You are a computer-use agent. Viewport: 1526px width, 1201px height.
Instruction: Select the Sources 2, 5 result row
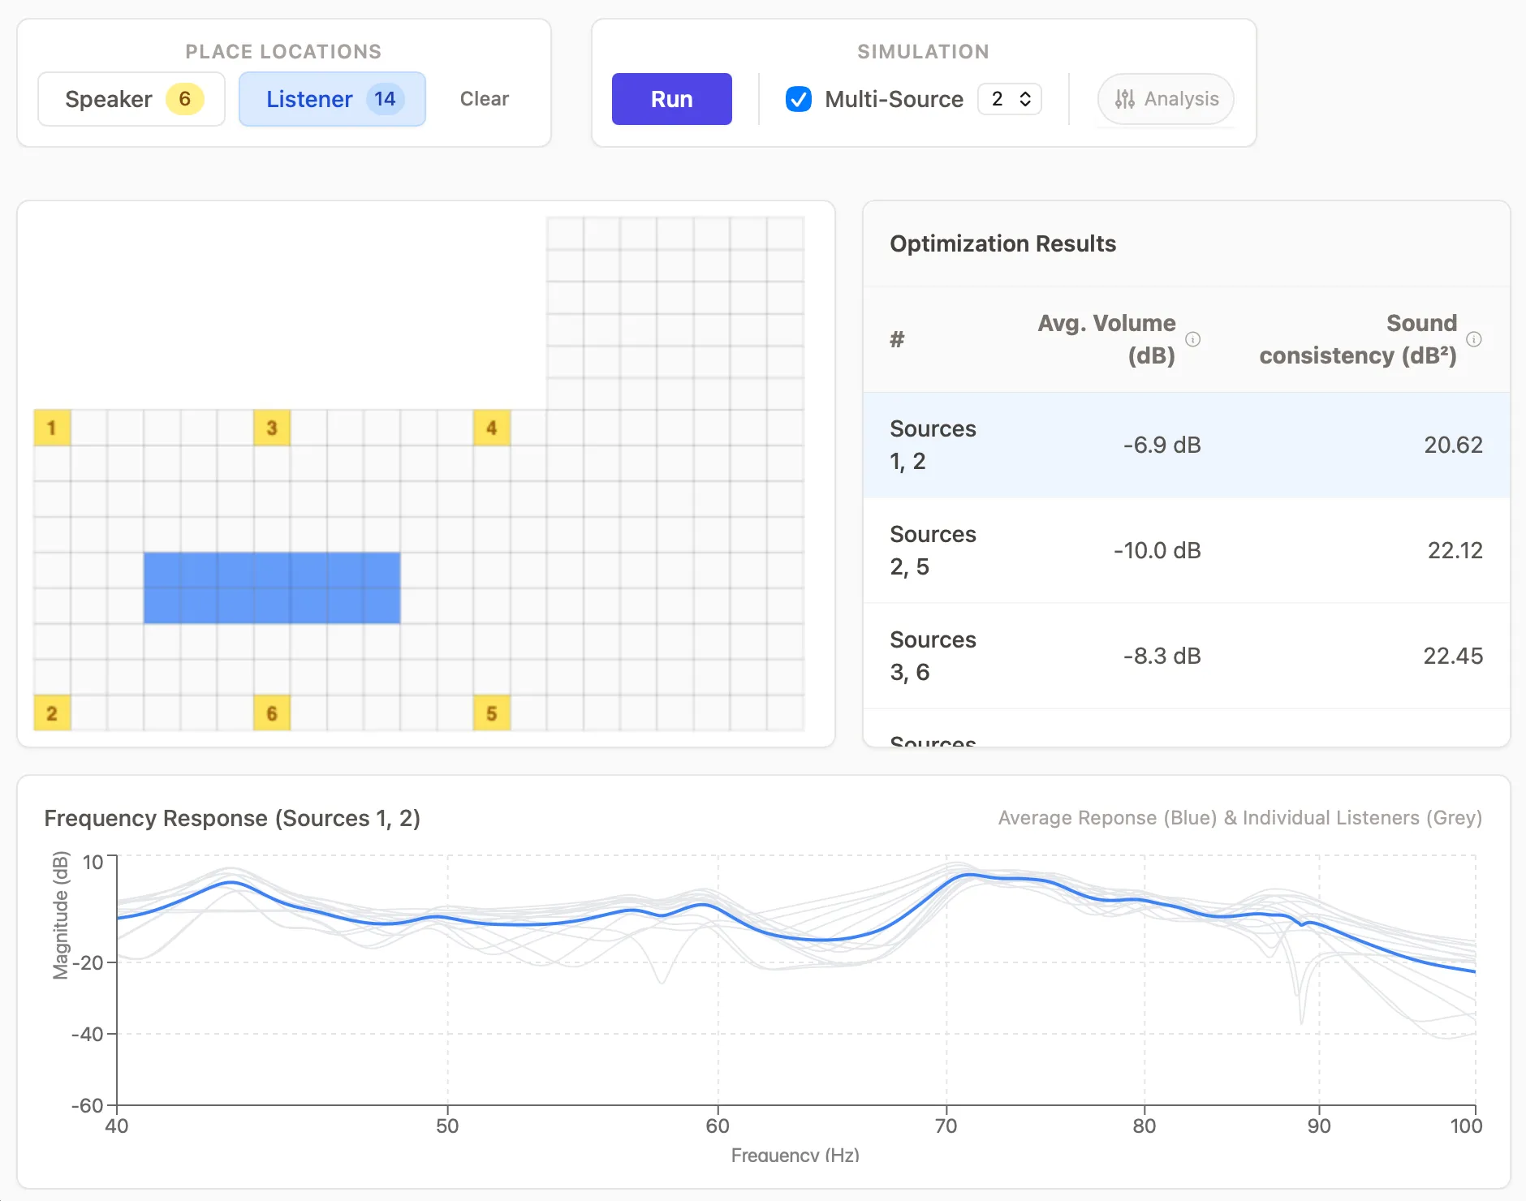tap(1185, 550)
